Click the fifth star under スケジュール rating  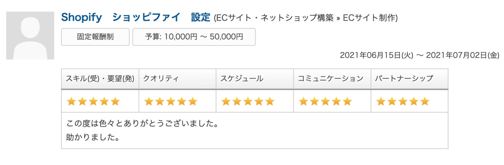point(270,101)
